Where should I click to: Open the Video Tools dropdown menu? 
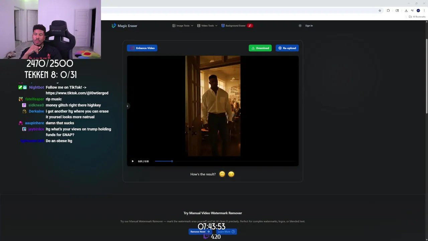207,26
